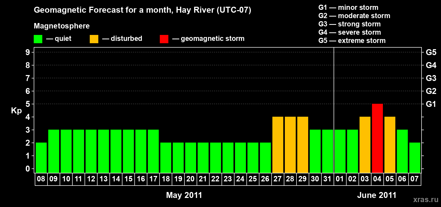Click the 'G3 — strong storm' legend text
The width and height of the screenshot is (441, 207).
coord(349,24)
